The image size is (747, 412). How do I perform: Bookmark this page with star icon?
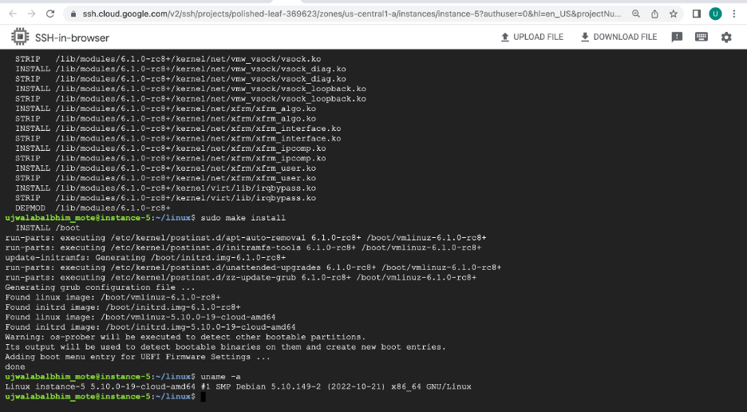673,14
